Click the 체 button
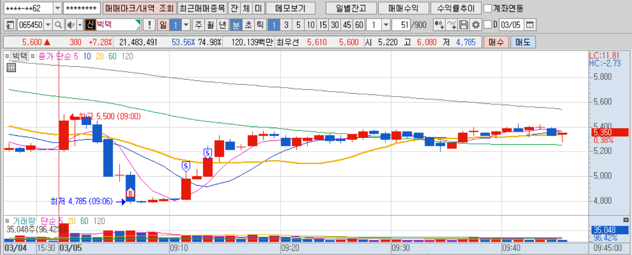This screenshot has height=255, width=632. point(246,8)
